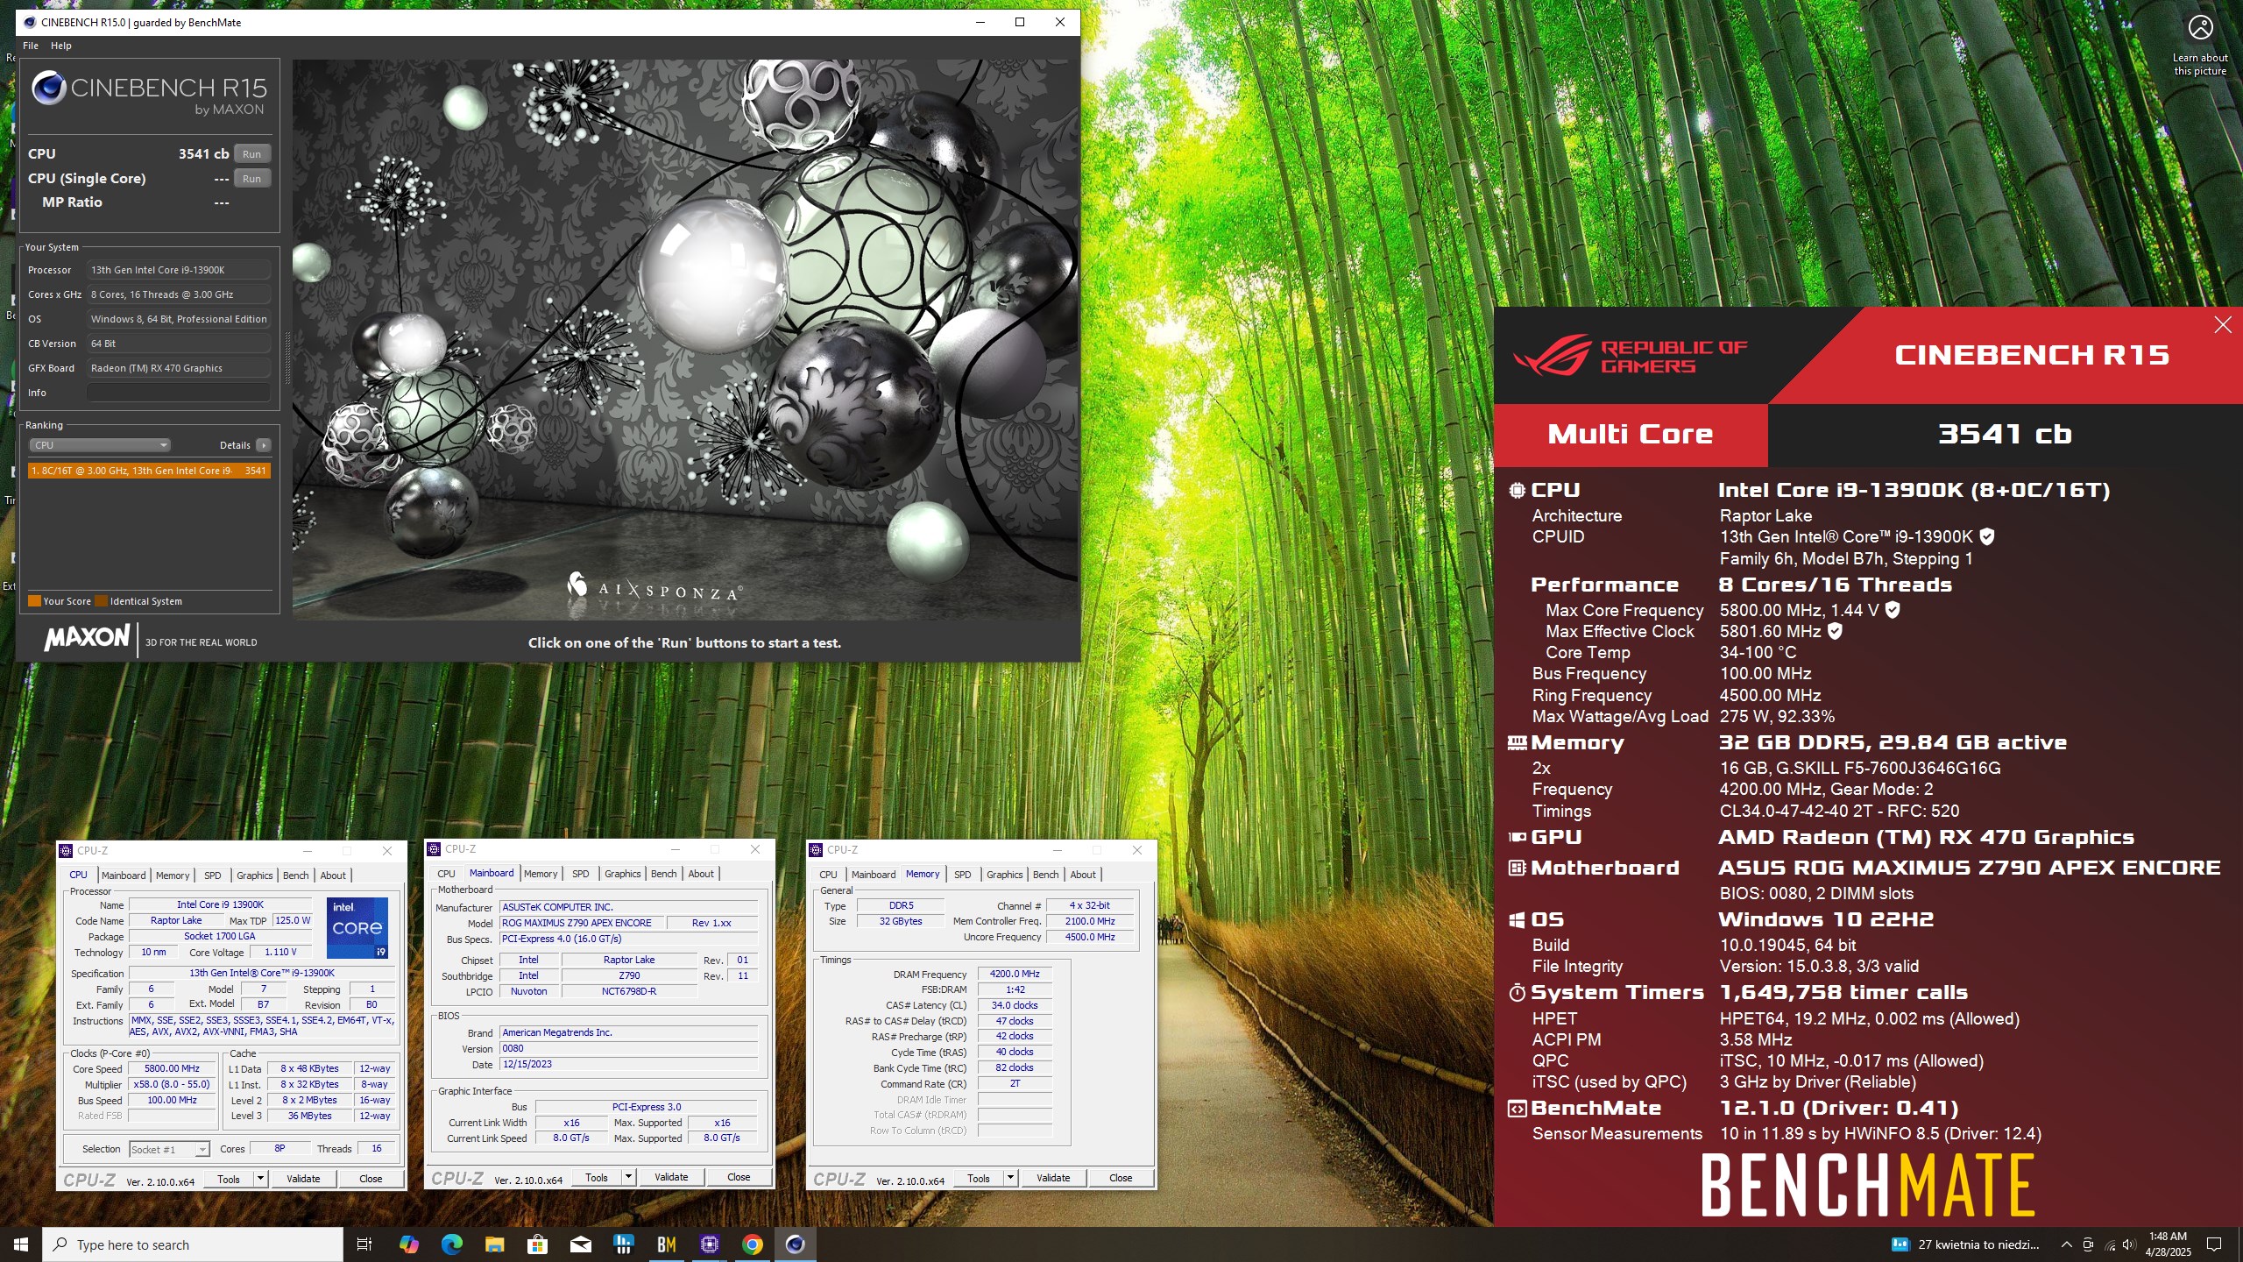
Task: Switch to BenchMate via BM taskbar icon
Action: (666, 1244)
